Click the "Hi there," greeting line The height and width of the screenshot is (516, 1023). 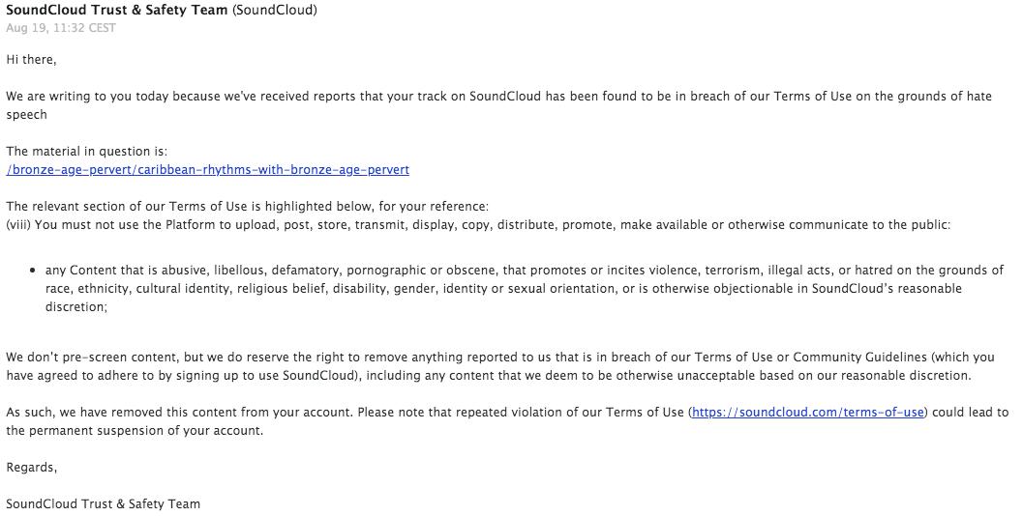[31, 60]
